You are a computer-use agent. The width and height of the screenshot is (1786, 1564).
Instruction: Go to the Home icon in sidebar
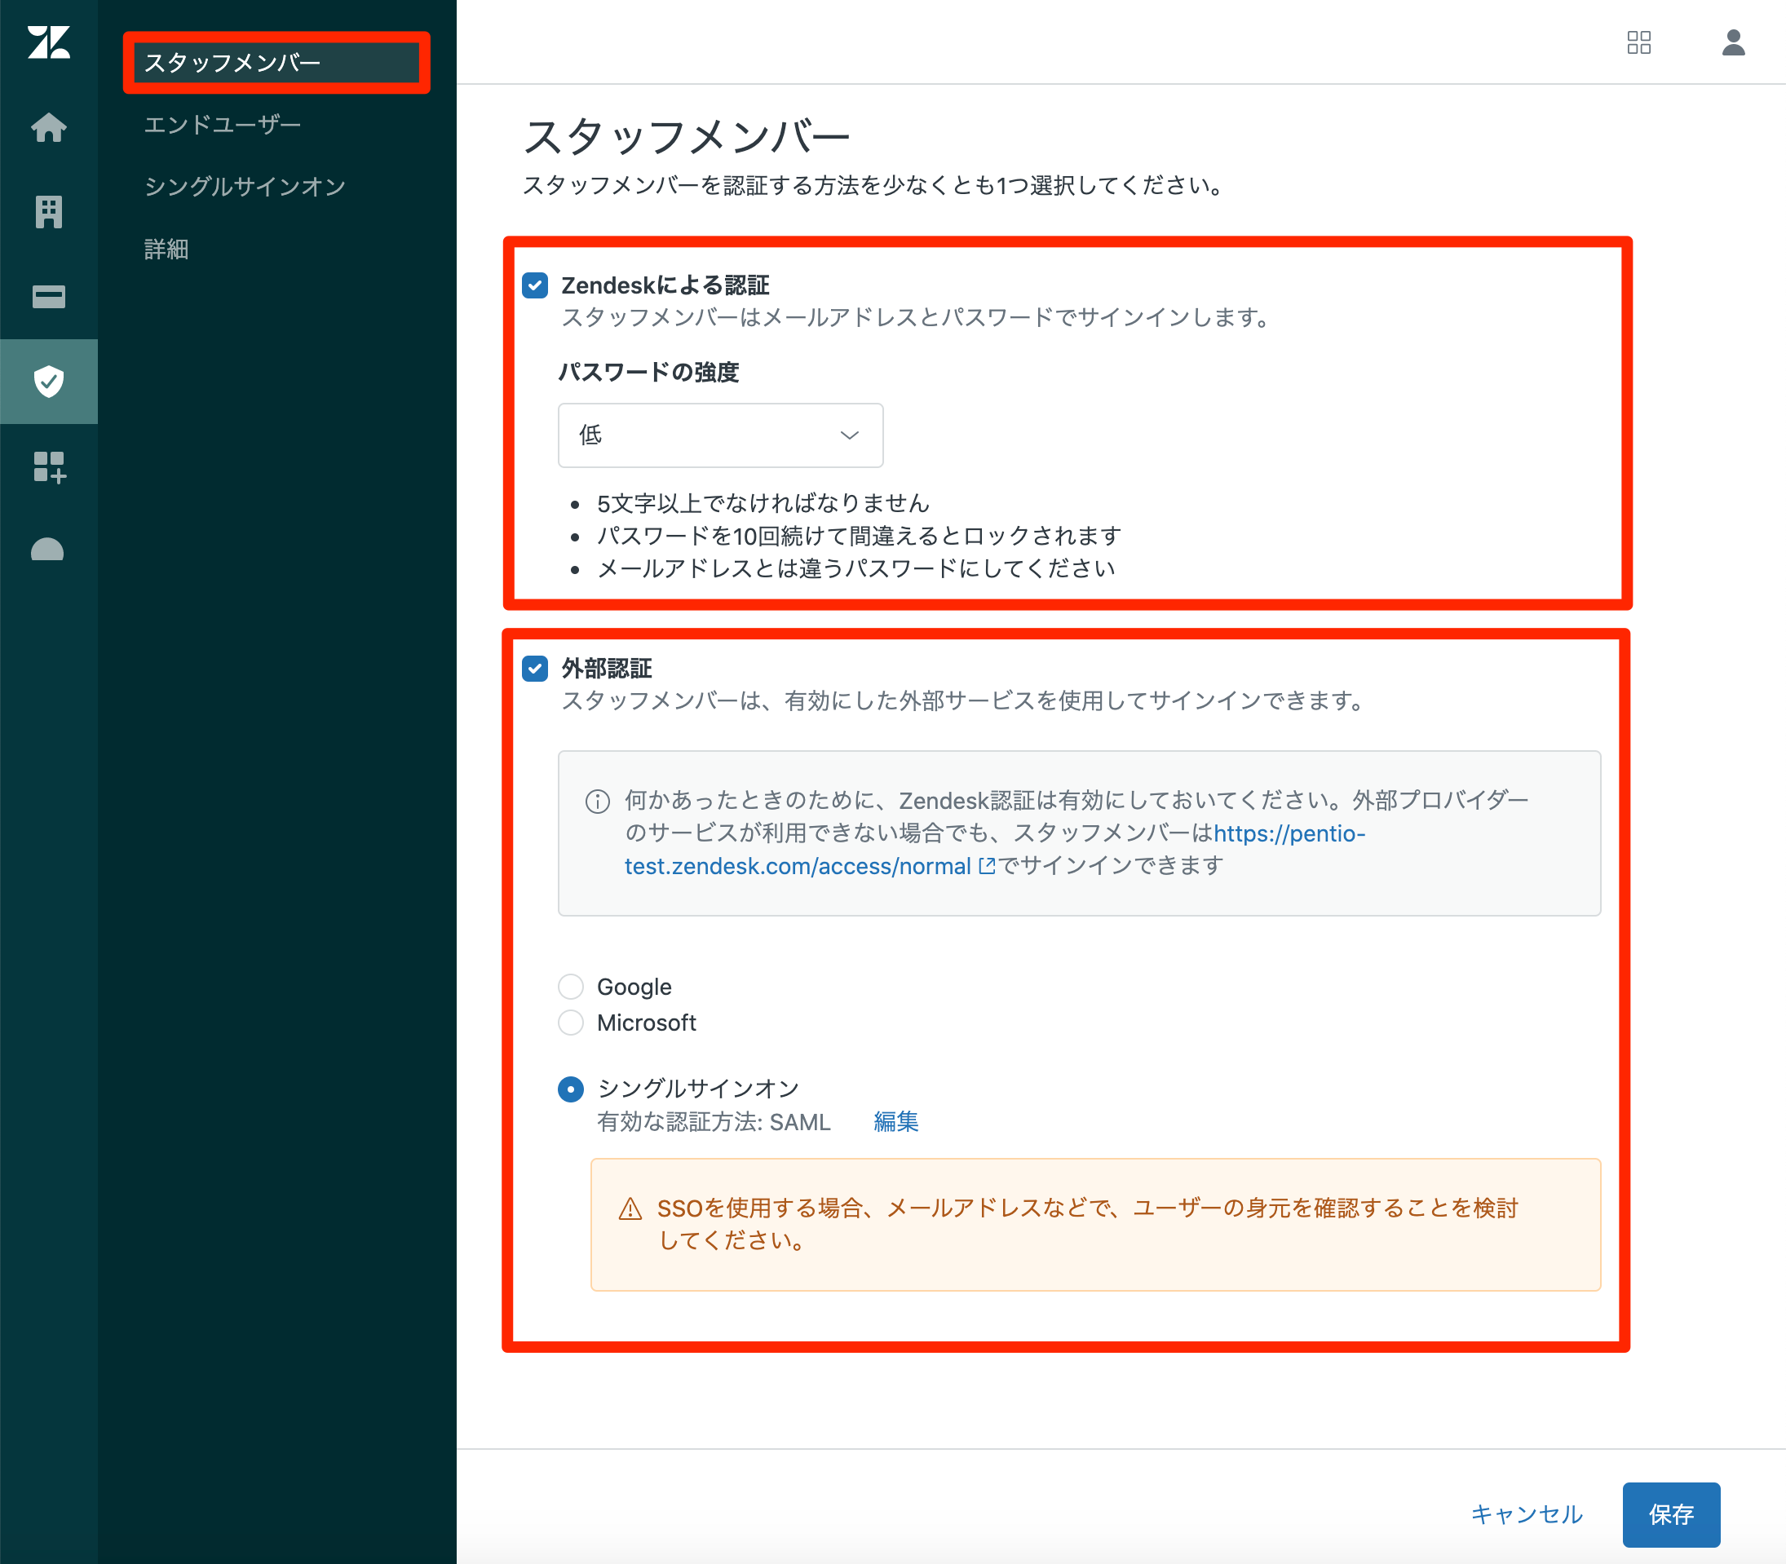tap(49, 127)
